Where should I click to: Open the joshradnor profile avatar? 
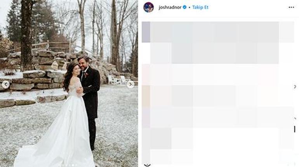(x=149, y=7)
